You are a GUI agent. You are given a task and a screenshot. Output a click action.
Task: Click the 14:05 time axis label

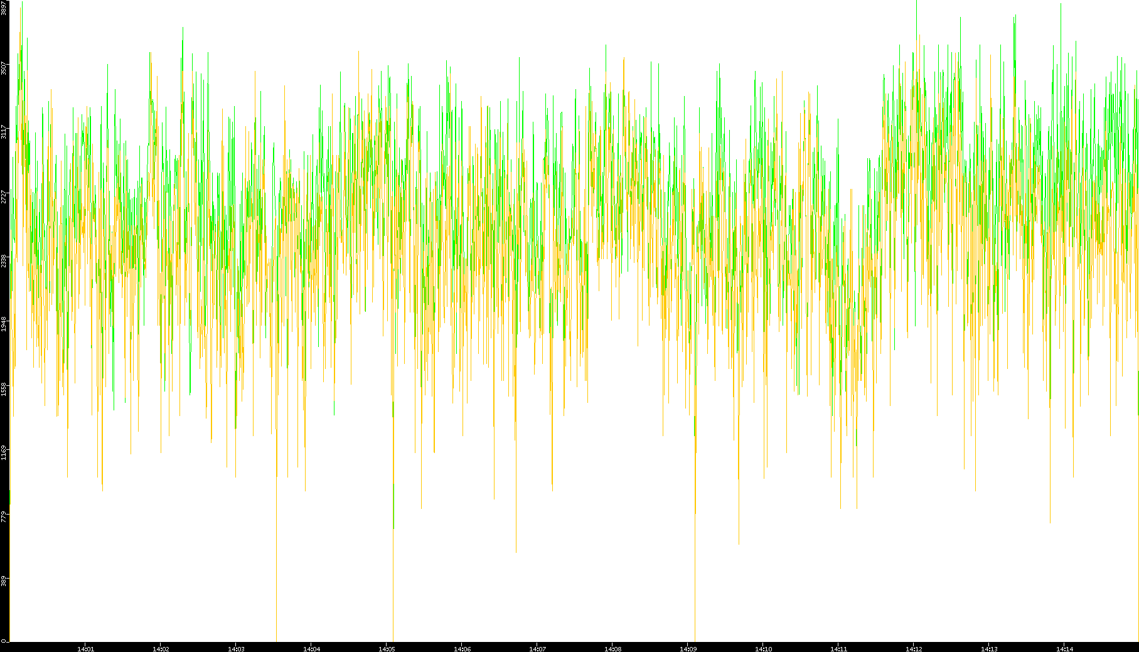[387, 649]
